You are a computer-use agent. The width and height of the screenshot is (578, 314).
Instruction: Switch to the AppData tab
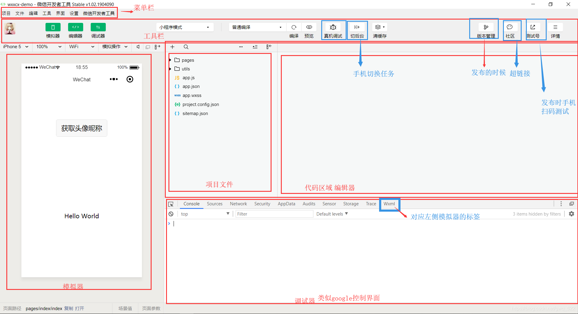286,204
